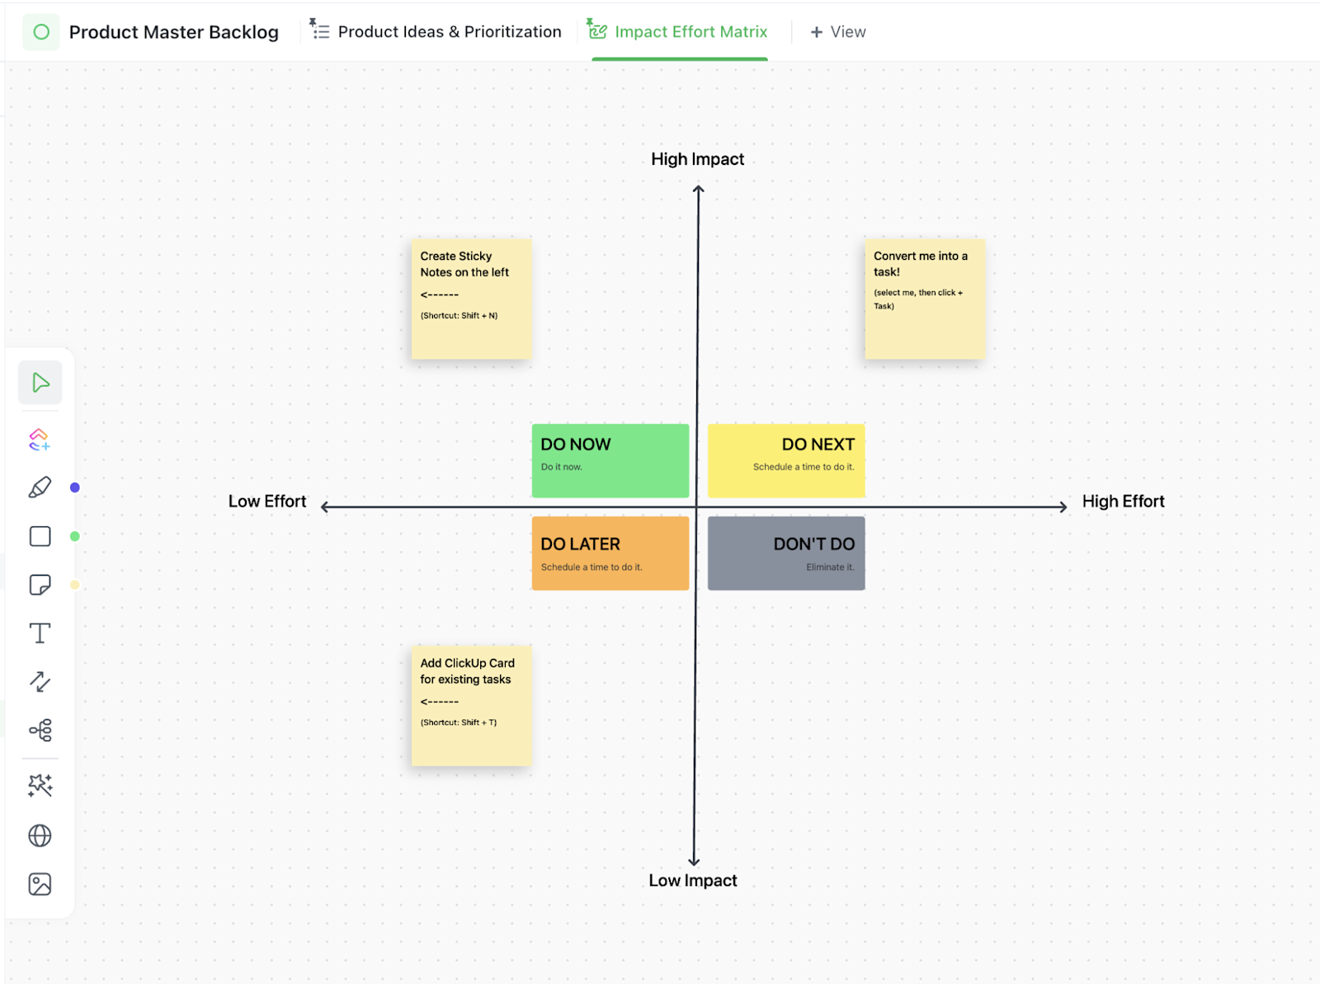Activate the text tool
Image resolution: width=1320 pixels, height=984 pixels.
point(39,633)
